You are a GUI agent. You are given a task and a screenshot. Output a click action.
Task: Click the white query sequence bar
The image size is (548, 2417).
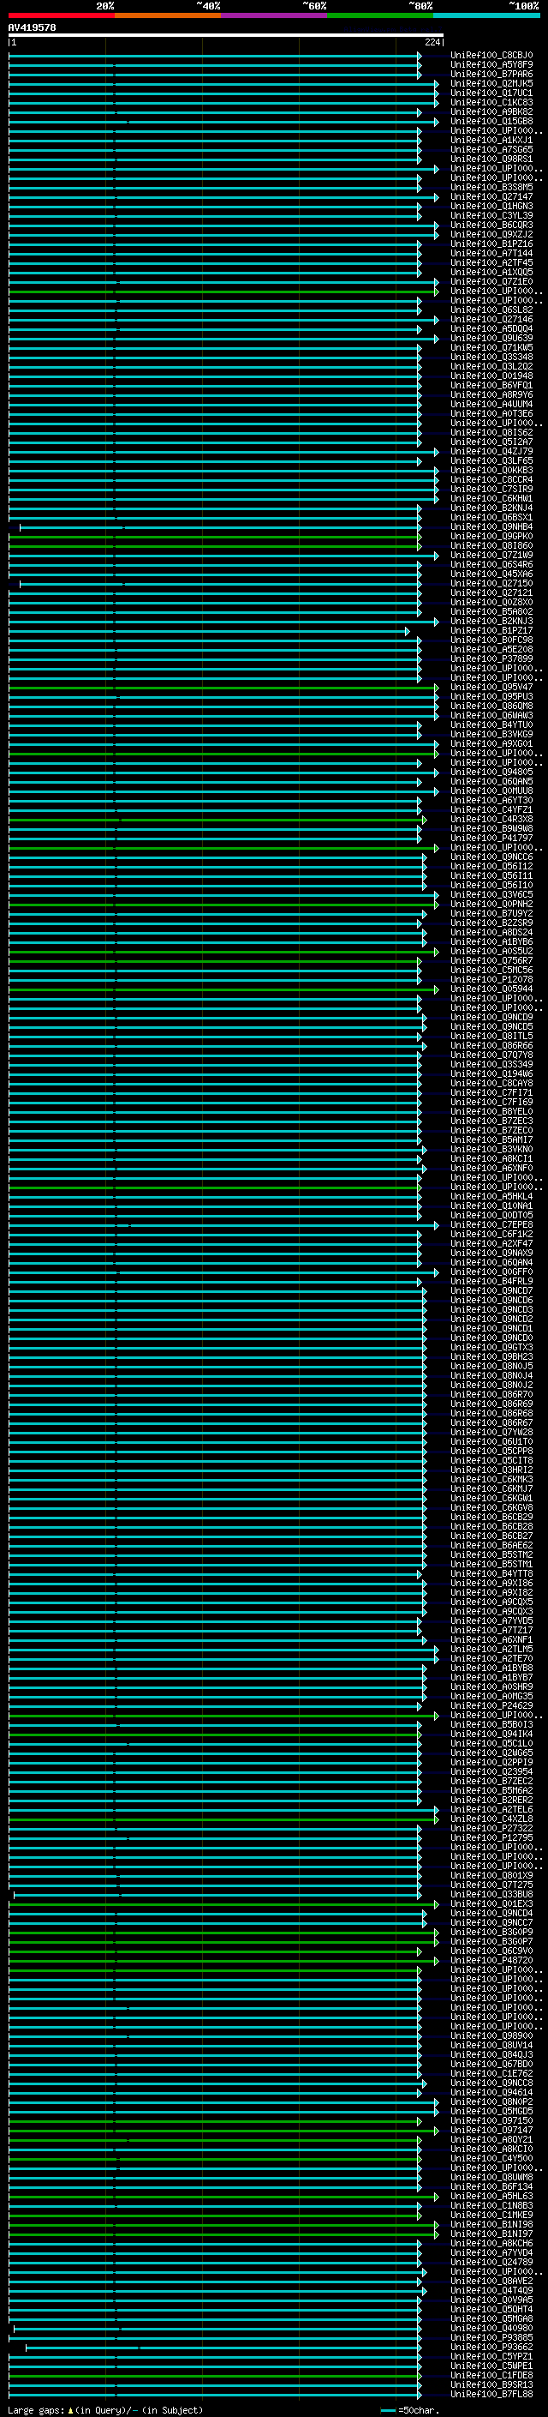tap(226, 34)
